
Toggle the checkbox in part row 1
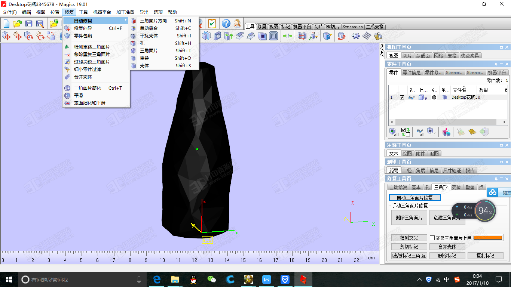[402, 97]
